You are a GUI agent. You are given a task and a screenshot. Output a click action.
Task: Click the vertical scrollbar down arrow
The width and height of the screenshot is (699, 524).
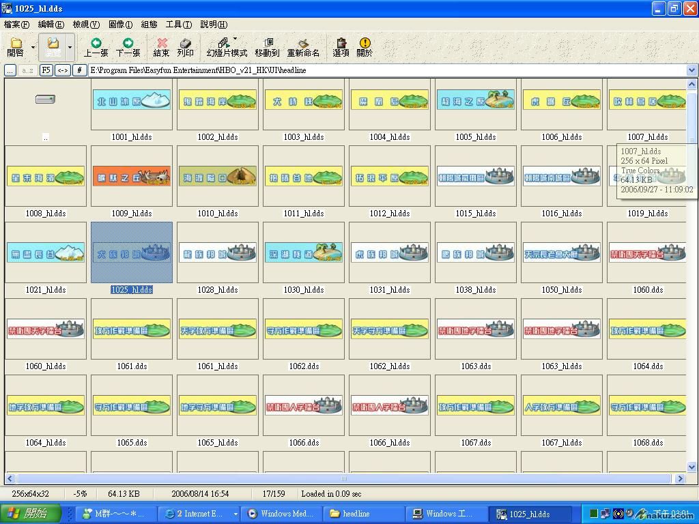[x=691, y=467]
